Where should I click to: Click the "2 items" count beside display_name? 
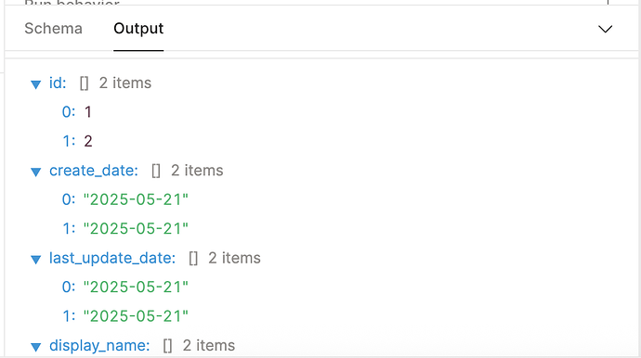pyautogui.click(x=208, y=345)
